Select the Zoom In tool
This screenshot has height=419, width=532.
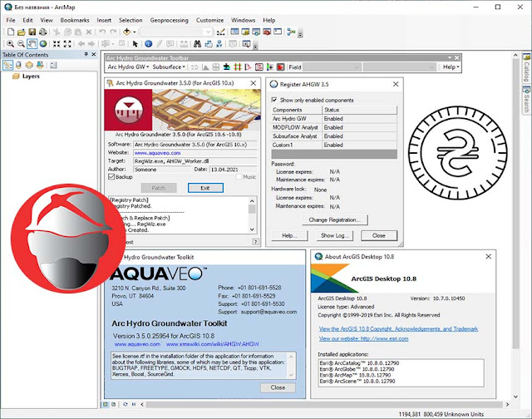click(10, 44)
